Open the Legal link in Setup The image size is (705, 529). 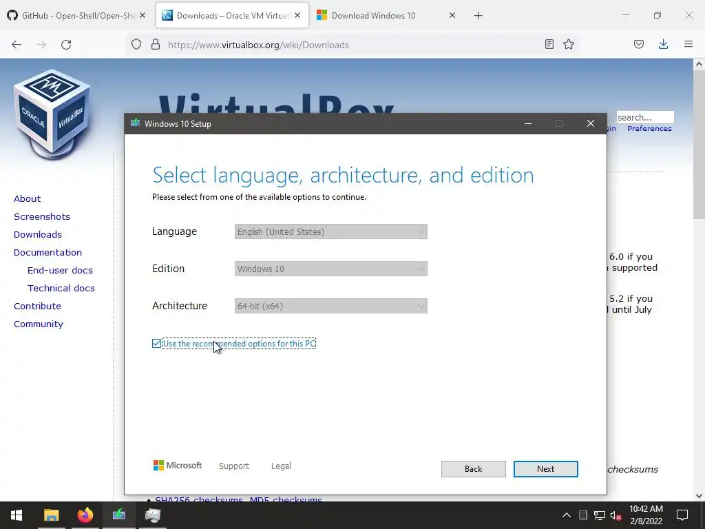(281, 466)
